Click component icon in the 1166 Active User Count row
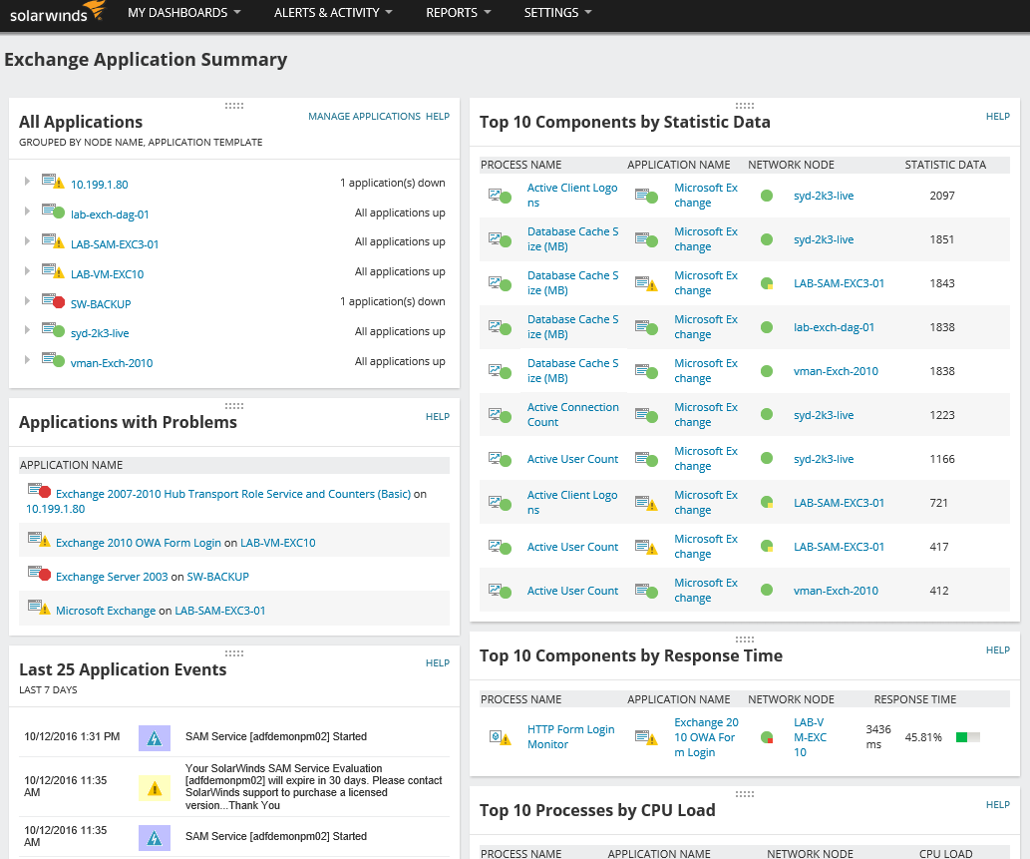 click(x=500, y=459)
